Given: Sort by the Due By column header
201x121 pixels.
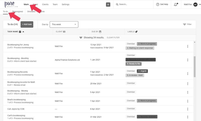Looking at the screenshot, I should tap(95, 31).
